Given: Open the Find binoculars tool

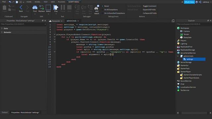Looking at the screenshot, I should point(35,8).
